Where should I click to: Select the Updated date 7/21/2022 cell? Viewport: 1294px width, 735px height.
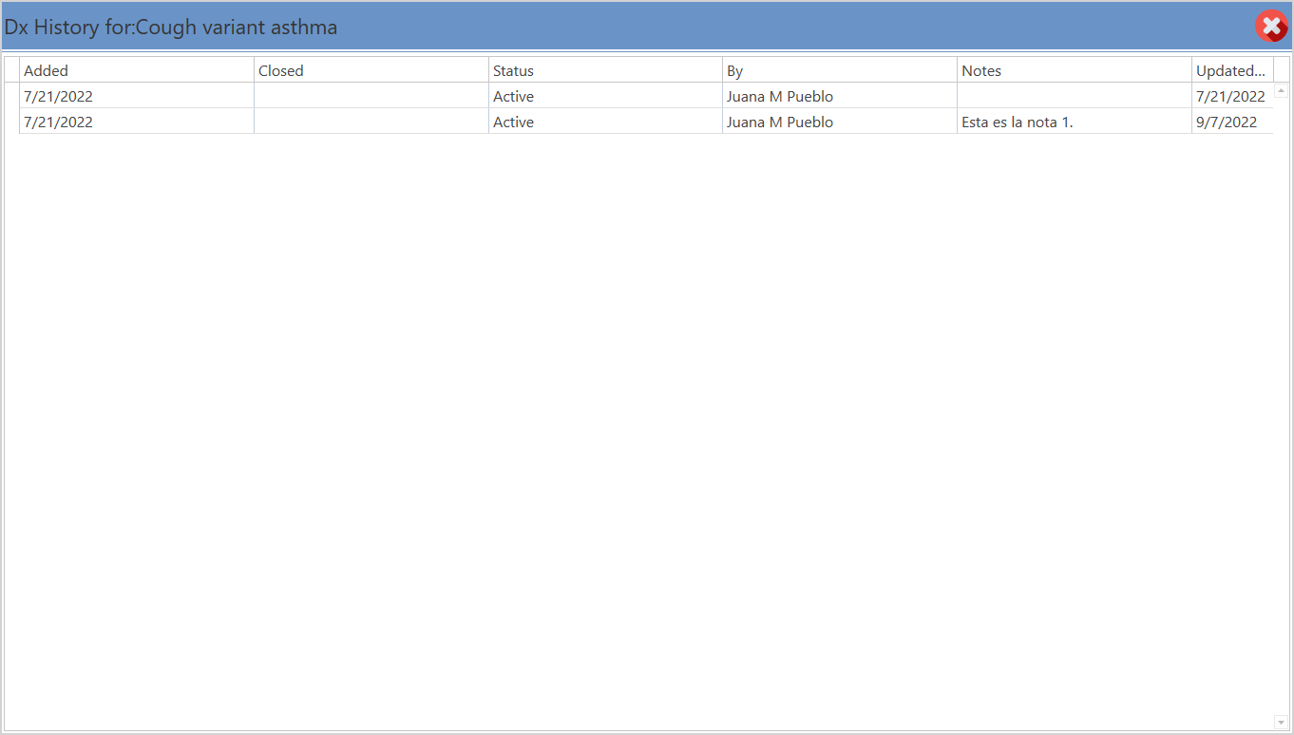[x=1232, y=96]
